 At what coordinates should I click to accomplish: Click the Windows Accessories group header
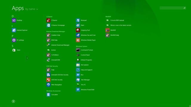point(53,91)
